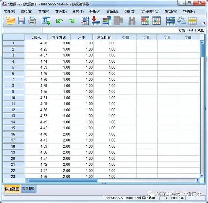
Task: Open the 转换(T) menu
Action: (78, 12)
